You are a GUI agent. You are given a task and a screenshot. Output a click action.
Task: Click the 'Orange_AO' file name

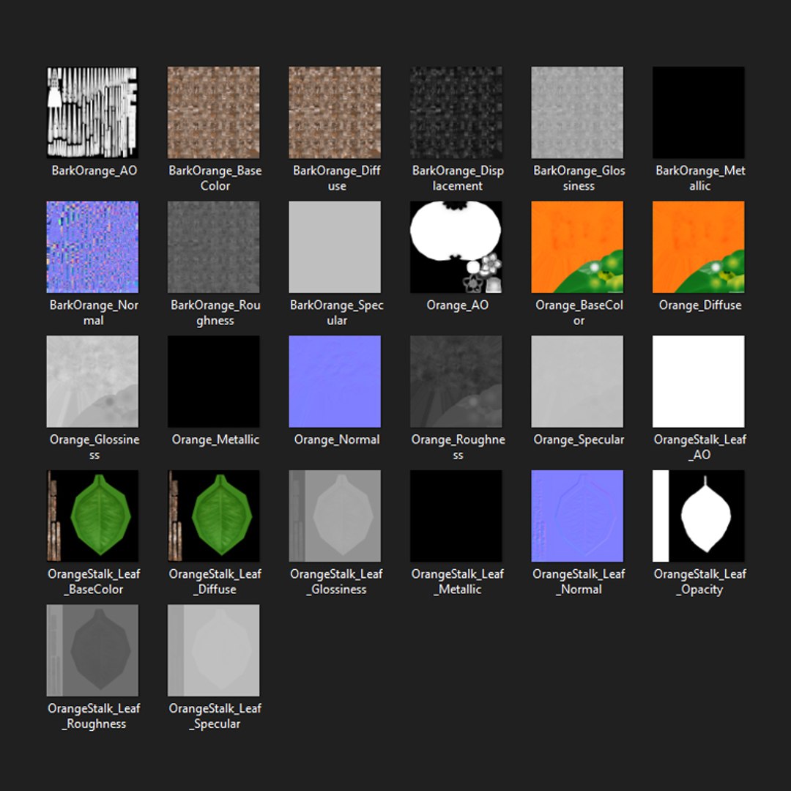pos(458,305)
